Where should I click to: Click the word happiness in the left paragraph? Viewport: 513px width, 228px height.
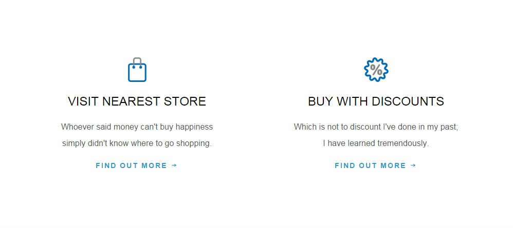(x=194, y=127)
